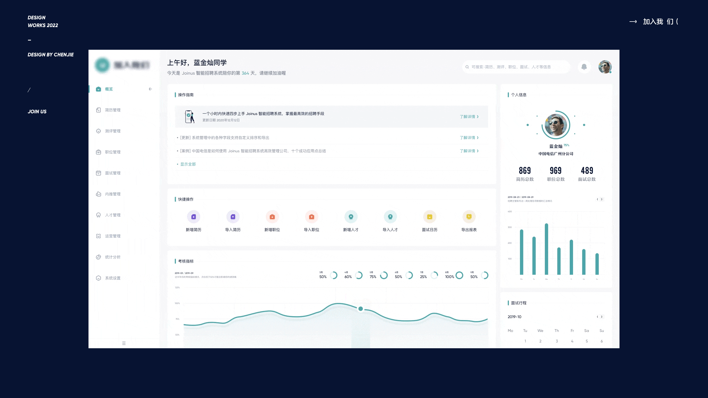Click the 新增职位 quick action icon

tap(272, 217)
